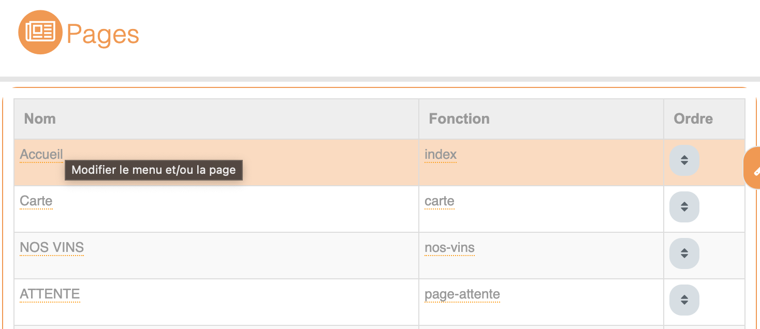
Task: Click the page-attente function link
Action: (x=462, y=294)
